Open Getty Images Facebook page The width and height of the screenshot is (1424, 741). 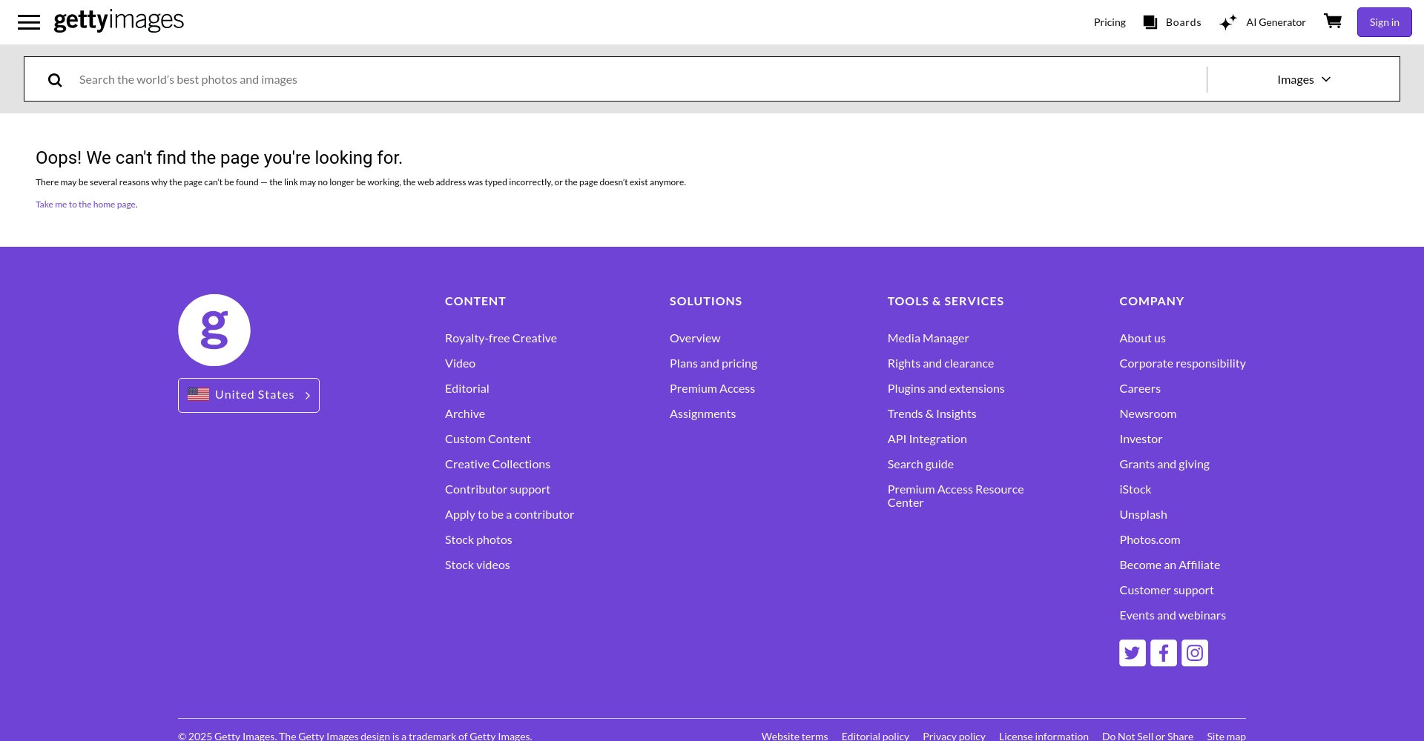tap(1163, 653)
